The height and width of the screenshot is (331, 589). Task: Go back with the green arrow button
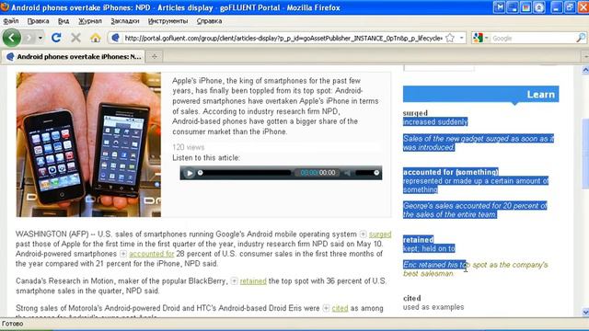[12, 38]
